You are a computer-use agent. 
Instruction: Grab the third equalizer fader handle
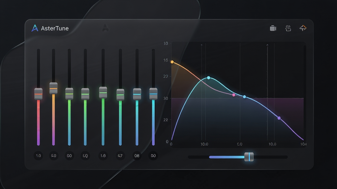coord(69,94)
